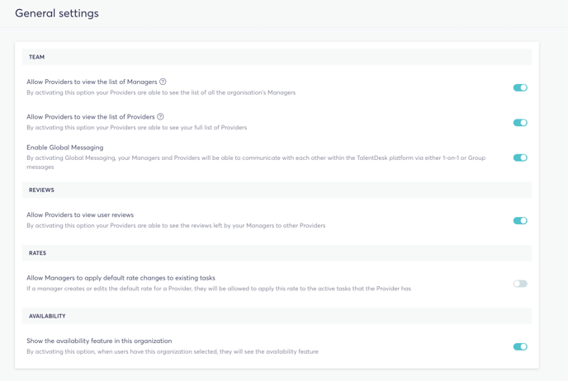The height and width of the screenshot is (381, 568).
Task: Enable default rate changes to existing tasks
Action: coord(520,284)
